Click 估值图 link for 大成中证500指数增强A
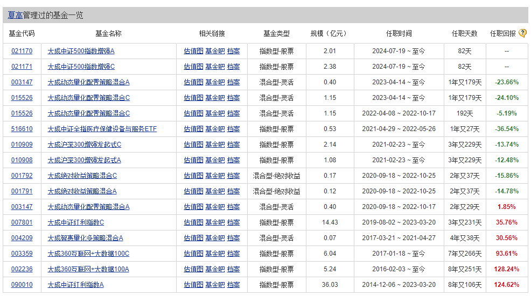 pos(193,51)
